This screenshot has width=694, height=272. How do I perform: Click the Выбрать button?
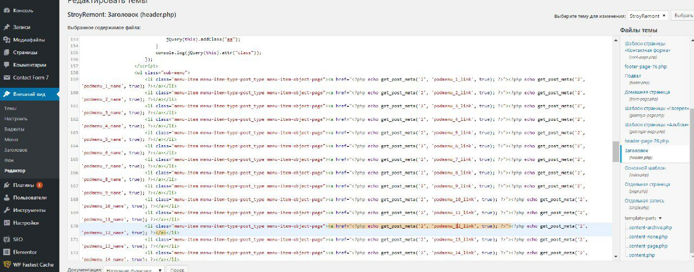(x=682, y=16)
